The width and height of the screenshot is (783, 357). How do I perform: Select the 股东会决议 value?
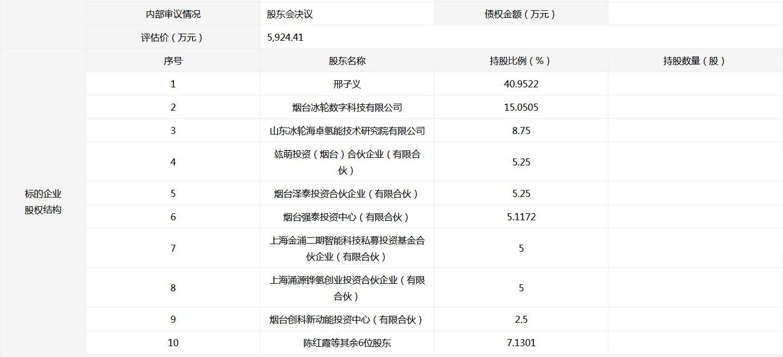(290, 14)
